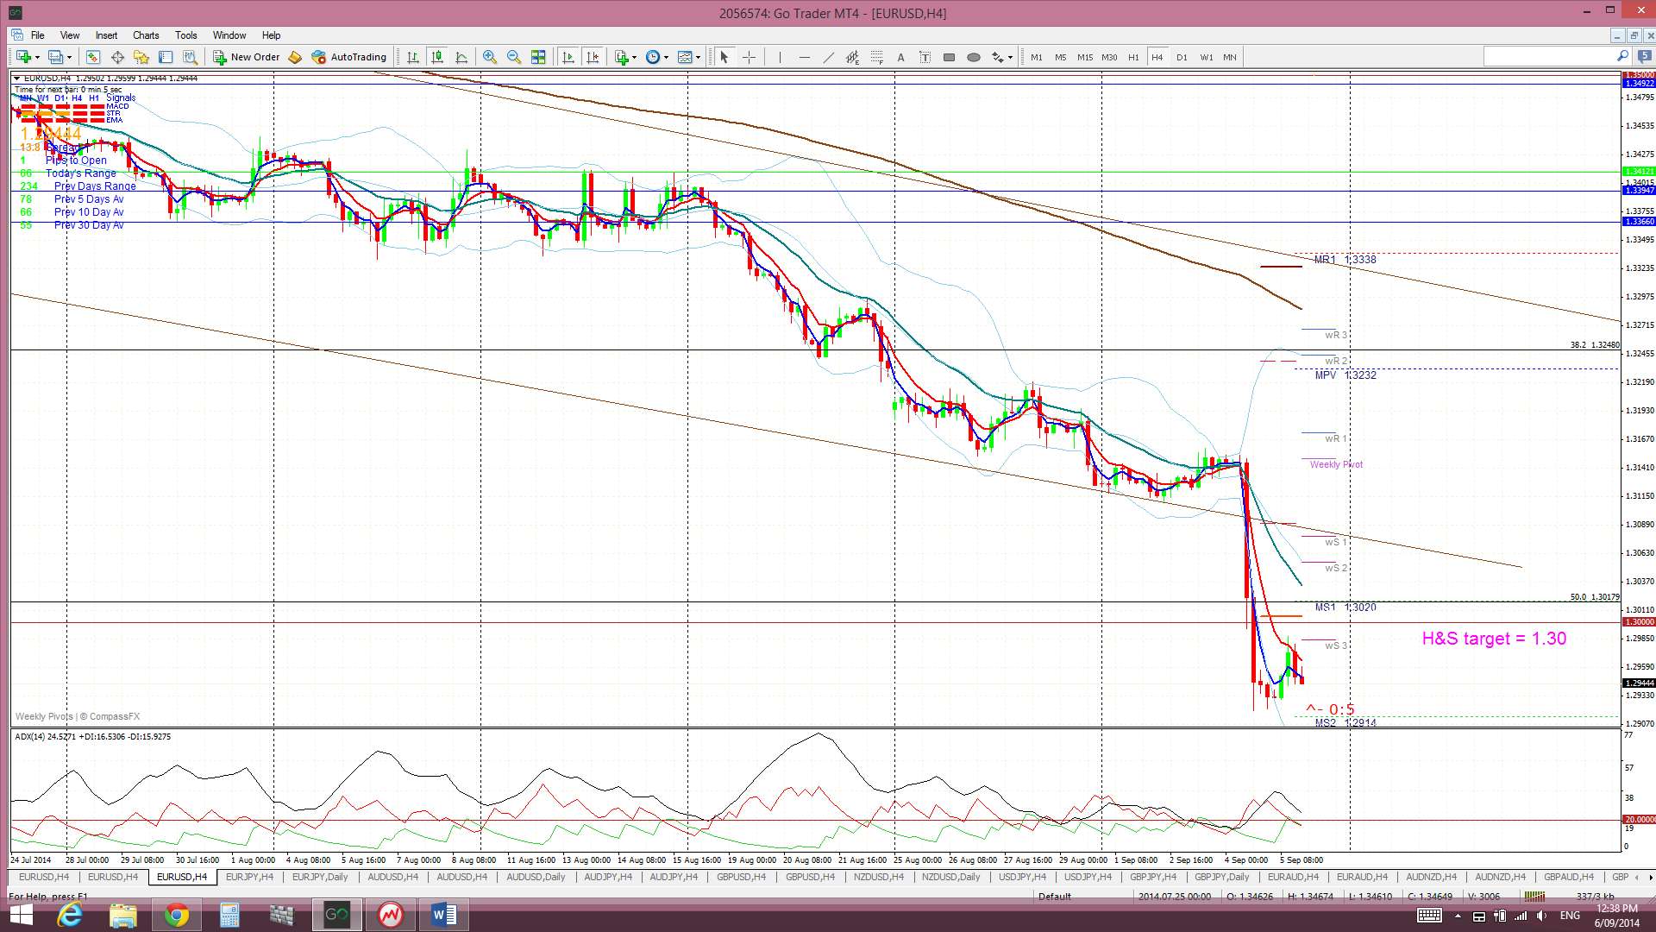Select the Text Label tool
This screenshot has width=1656, height=932.
pos(925,57)
